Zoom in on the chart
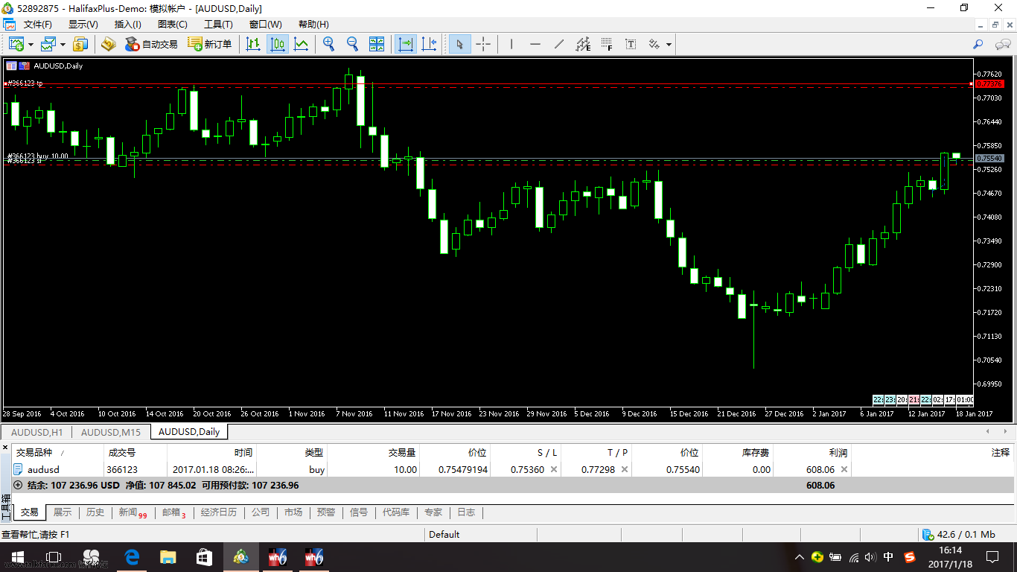 (x=328, y=44)
